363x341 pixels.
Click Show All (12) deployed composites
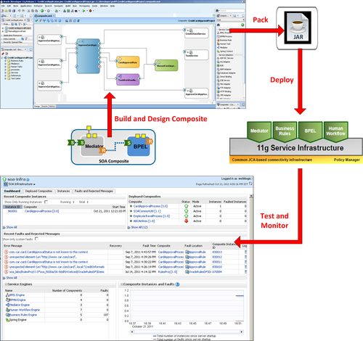[x=139, y=227]
